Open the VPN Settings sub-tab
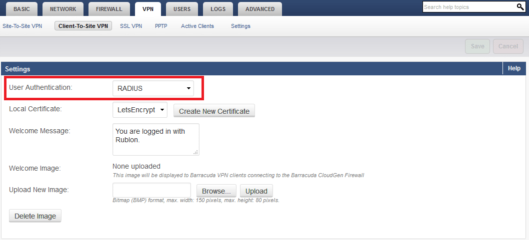Screen dimensions: 529x240 click(x=240, y=26)
